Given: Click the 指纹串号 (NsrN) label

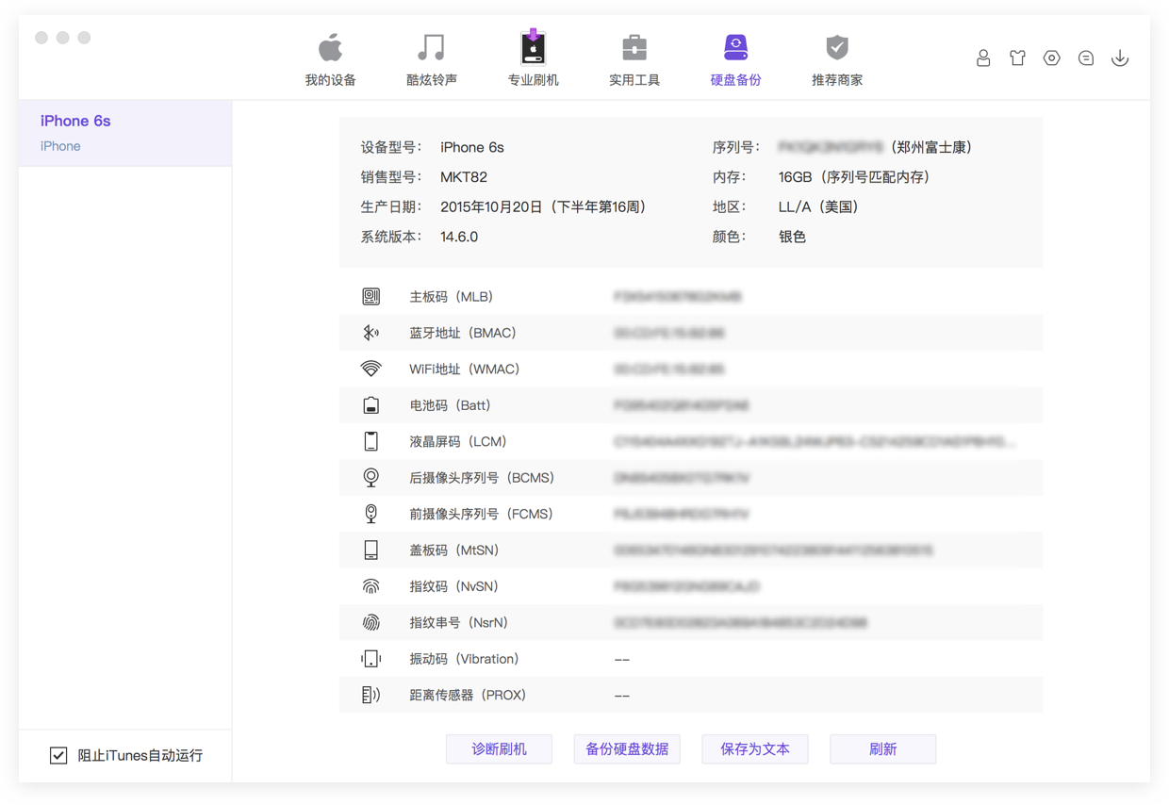Looking at the screenshot, I should [459, 622].
